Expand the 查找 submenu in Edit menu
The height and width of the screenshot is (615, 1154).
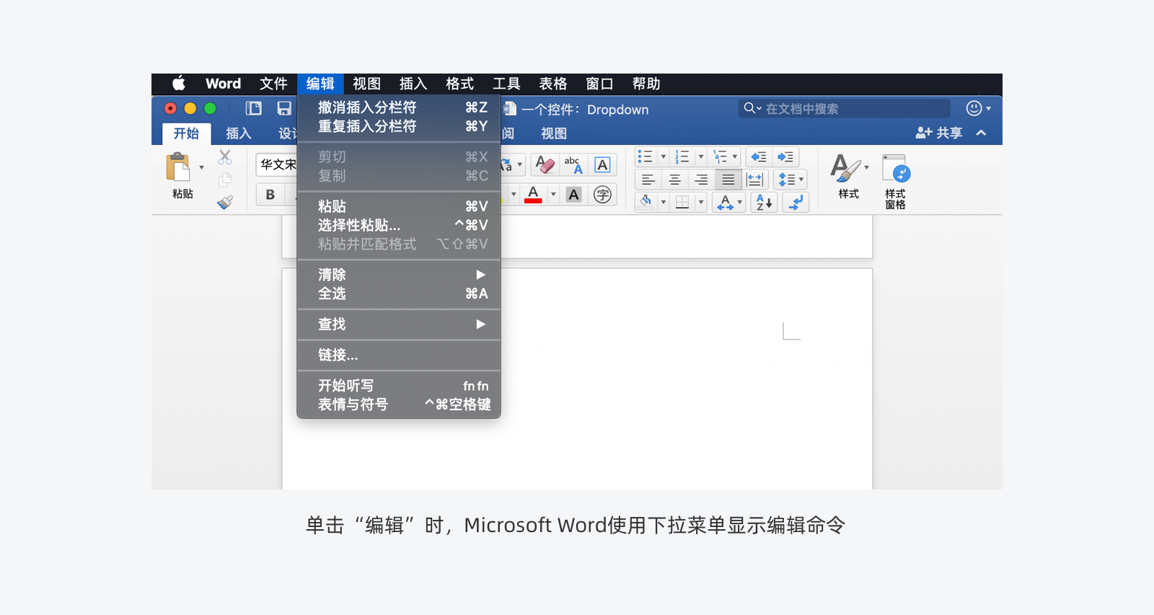pos(399,324)
